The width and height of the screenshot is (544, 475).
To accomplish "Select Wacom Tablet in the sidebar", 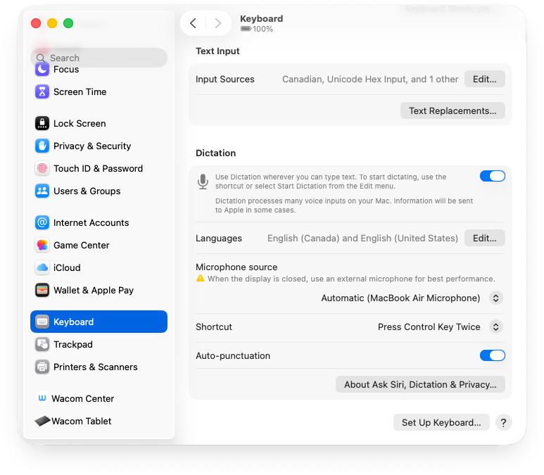I will (x=99, y=421).
